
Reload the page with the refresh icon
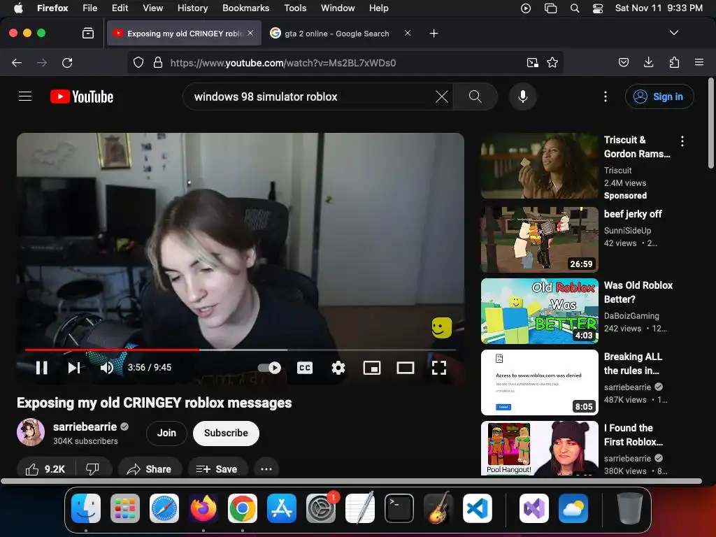point(67,62)
